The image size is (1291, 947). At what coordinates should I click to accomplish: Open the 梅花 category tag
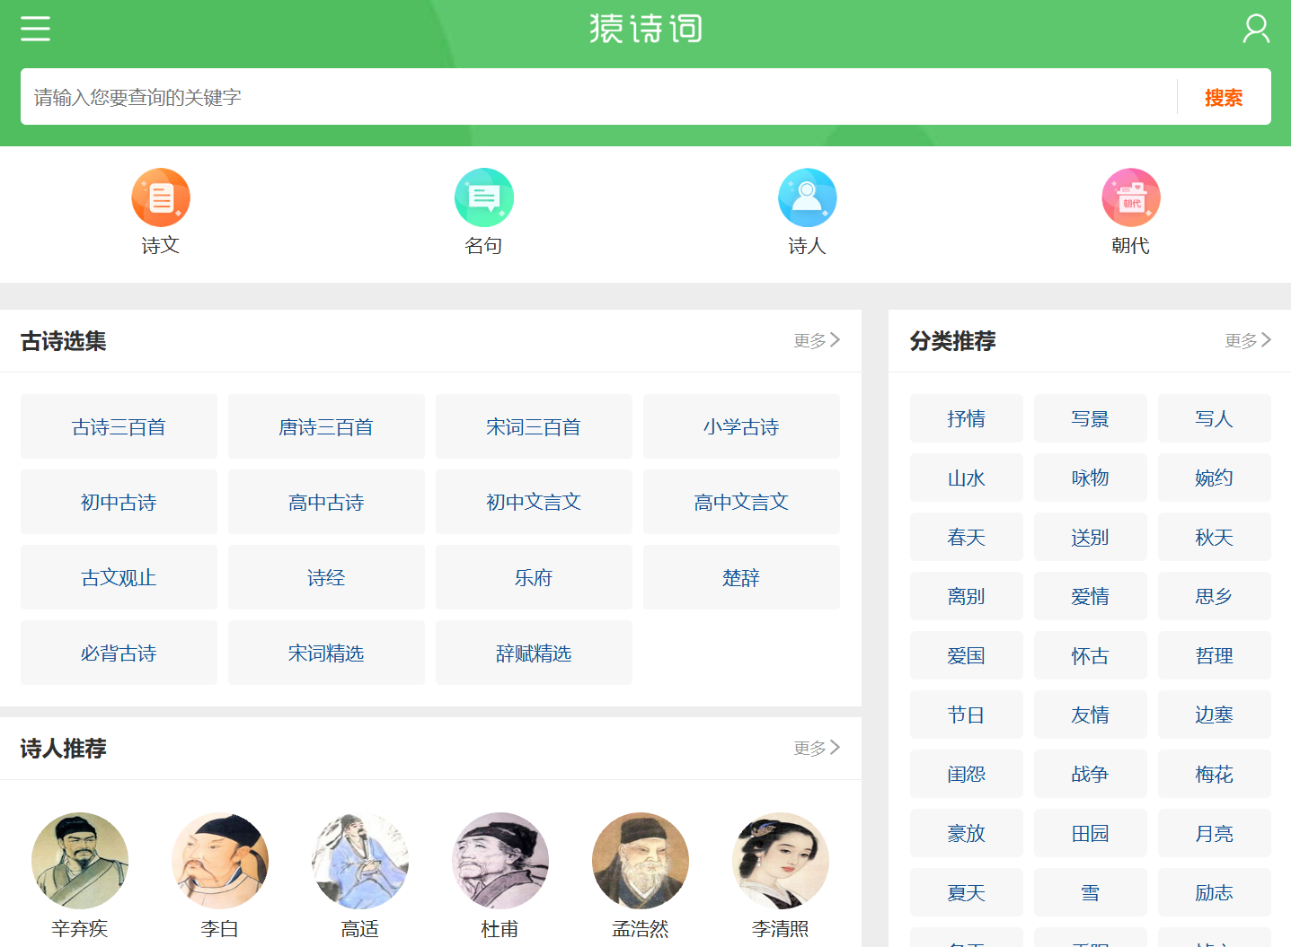(1214, 774)
